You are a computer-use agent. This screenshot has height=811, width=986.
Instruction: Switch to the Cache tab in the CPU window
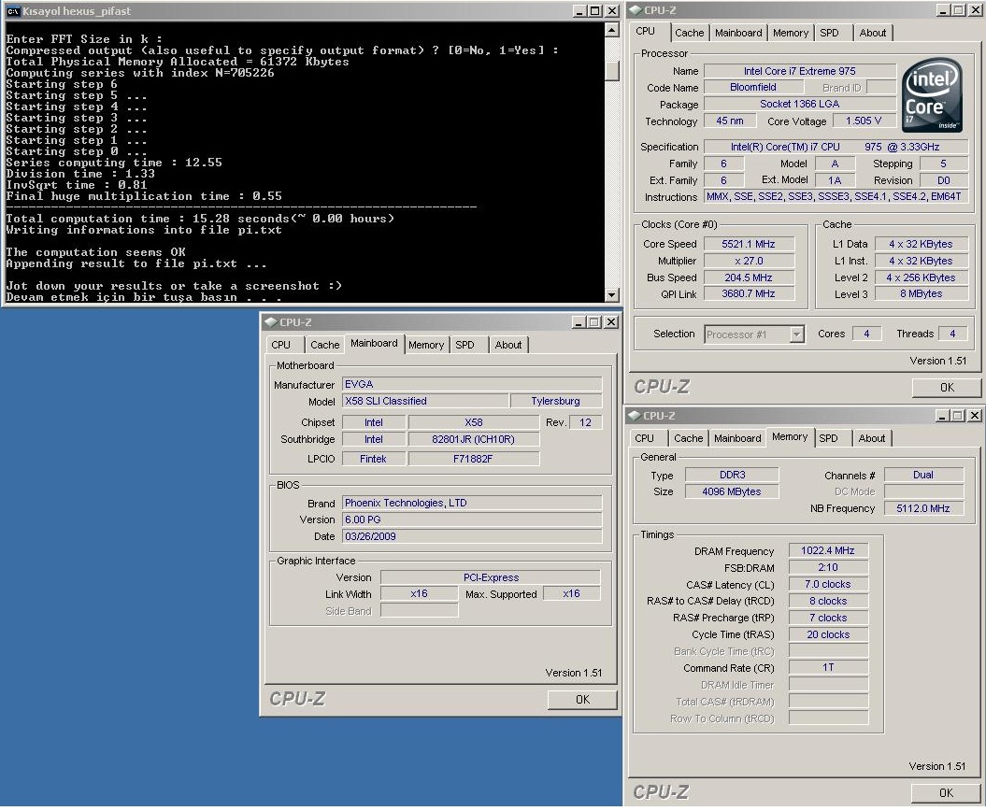click(689, 33)
